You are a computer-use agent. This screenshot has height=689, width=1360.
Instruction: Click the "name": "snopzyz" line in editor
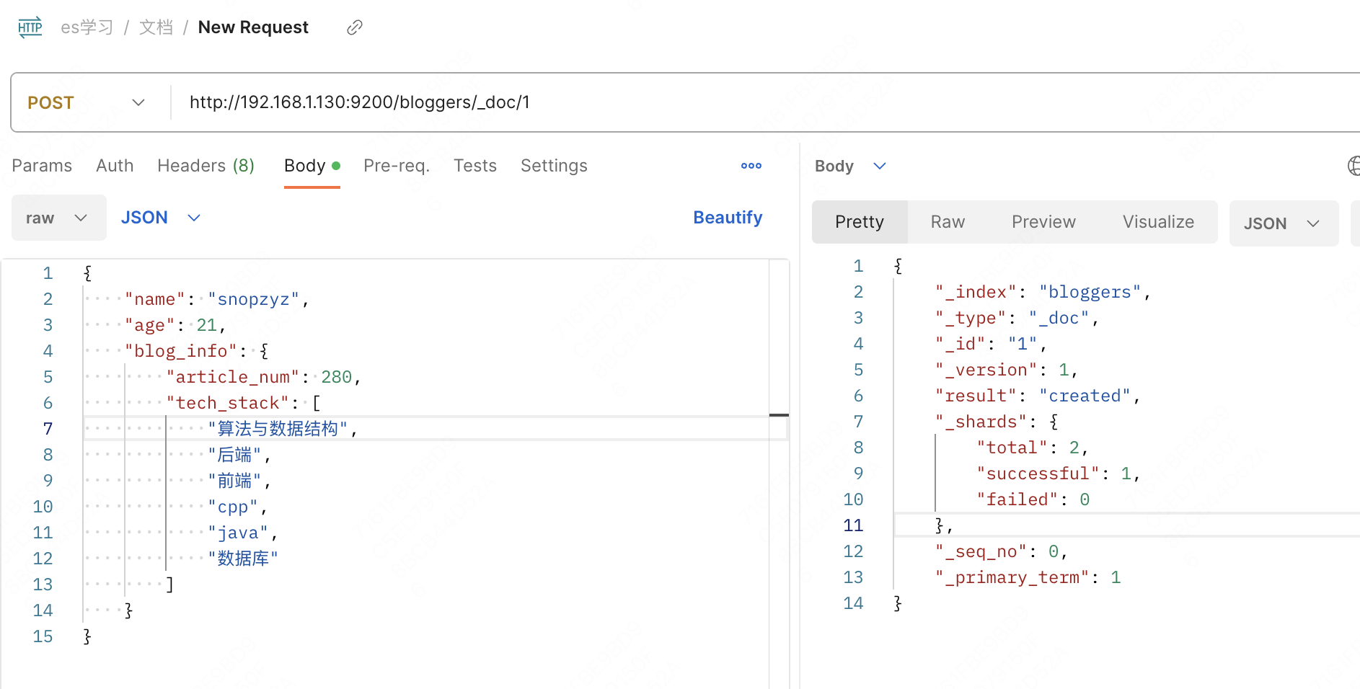pyautogui.click(x=217, y=299)
